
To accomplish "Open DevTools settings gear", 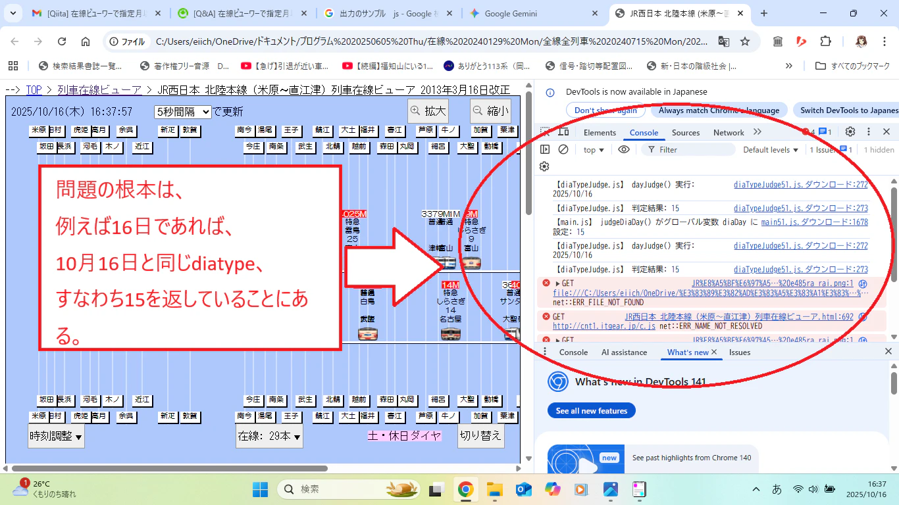I will point(850,132).
